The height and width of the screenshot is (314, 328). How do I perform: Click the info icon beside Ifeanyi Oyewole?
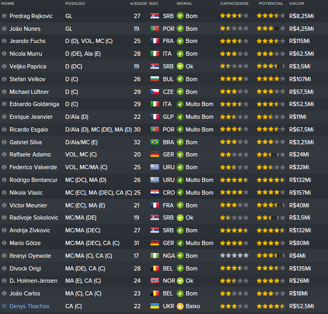[4, 256]
